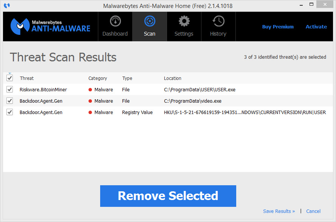Click File type in video.exe row

tap(126, 101)
